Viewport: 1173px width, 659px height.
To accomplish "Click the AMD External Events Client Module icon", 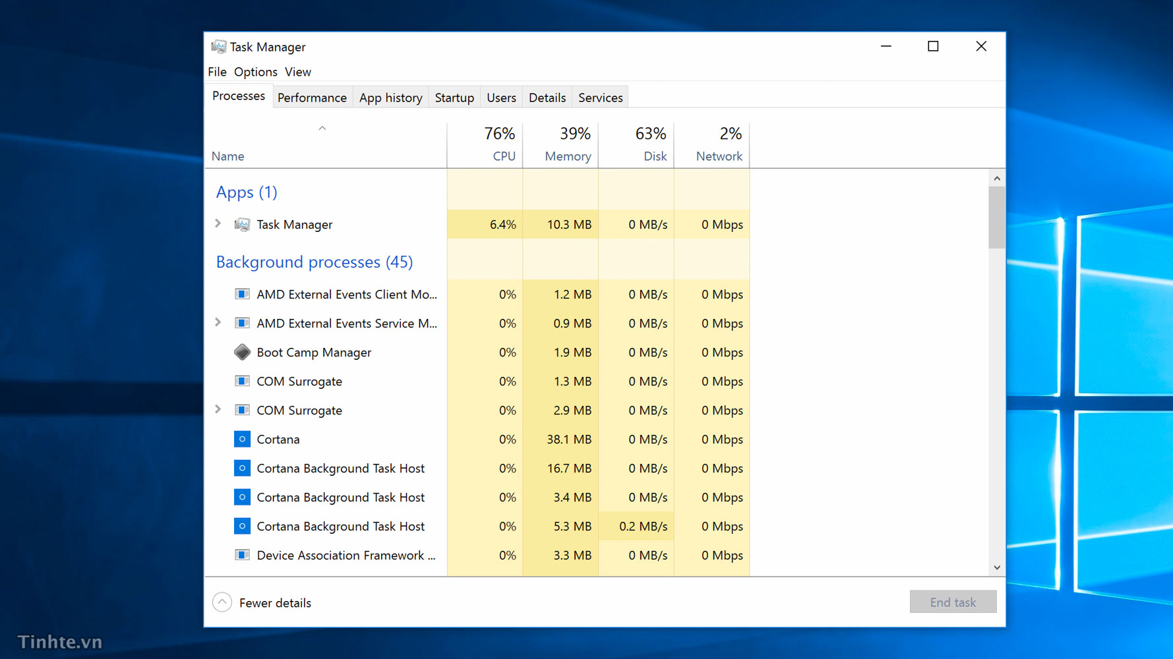I will click(x=242, y=294).
